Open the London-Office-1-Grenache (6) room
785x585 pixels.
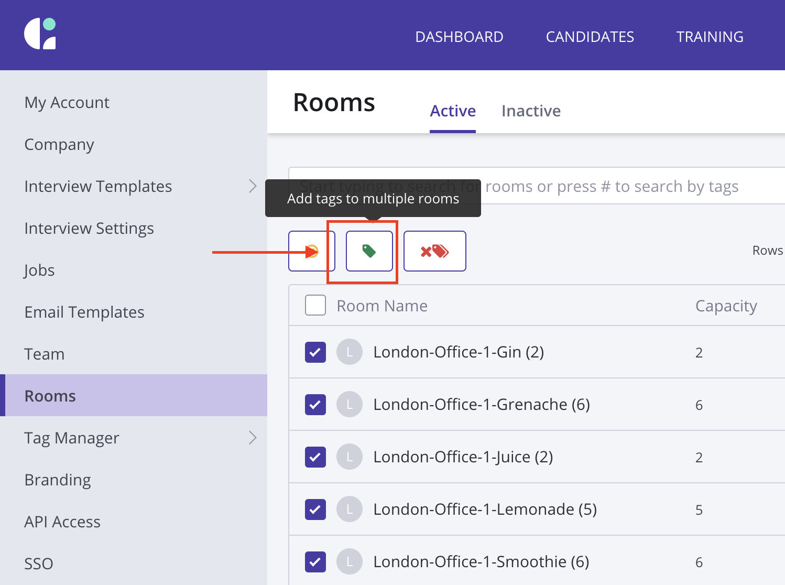tap(481, 405)
